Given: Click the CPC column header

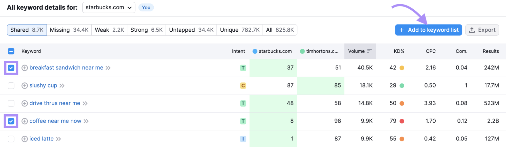Looking at the screenshot, I should click(431, 51).
